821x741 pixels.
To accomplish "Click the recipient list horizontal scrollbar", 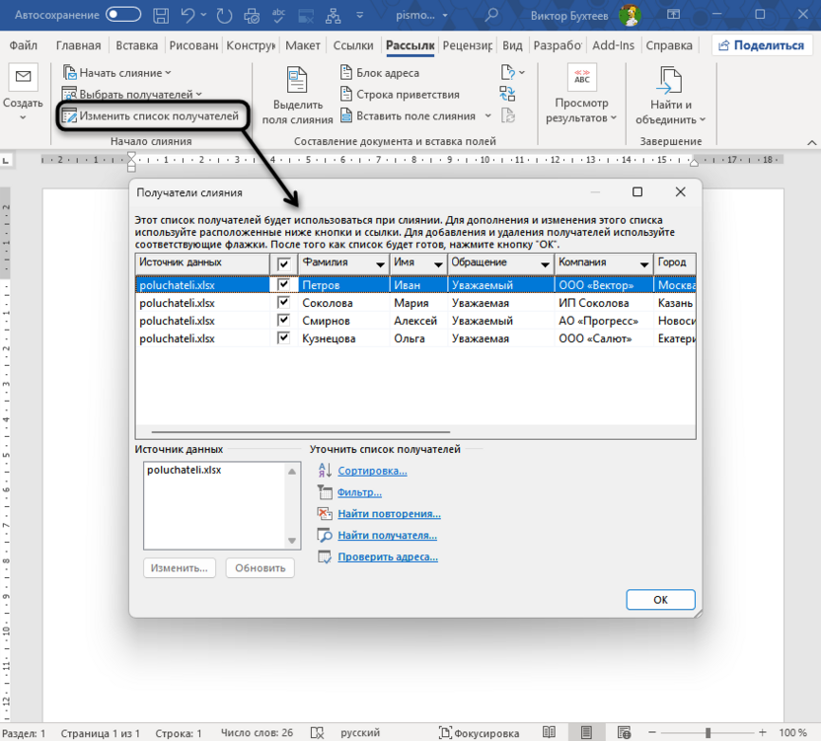I will pyautogui.click(x=301, y=432).
